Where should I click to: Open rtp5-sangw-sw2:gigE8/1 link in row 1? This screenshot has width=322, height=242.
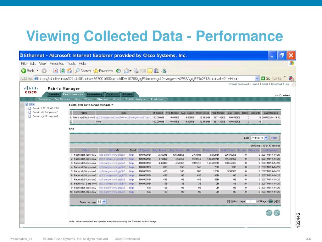(x=112, y=155)
